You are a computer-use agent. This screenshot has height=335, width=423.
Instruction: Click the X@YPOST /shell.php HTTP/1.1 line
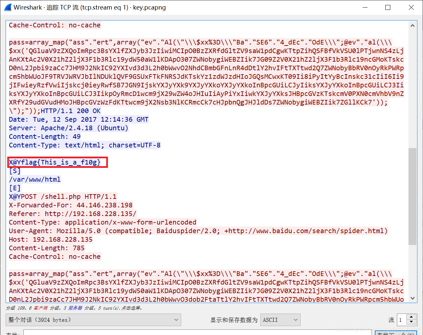pos(63,197)
